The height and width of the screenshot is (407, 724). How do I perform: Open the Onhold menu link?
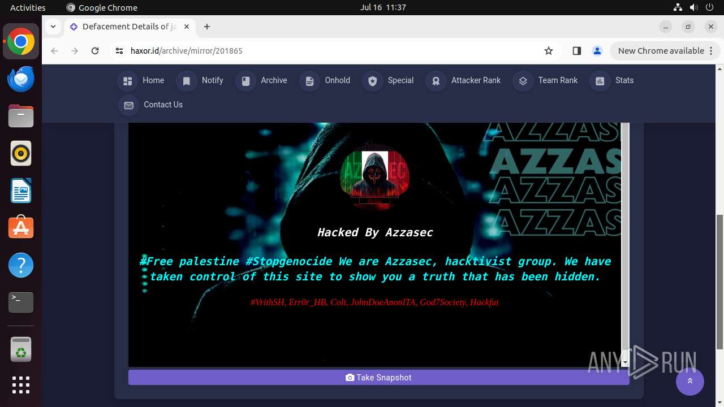[338, 80]
